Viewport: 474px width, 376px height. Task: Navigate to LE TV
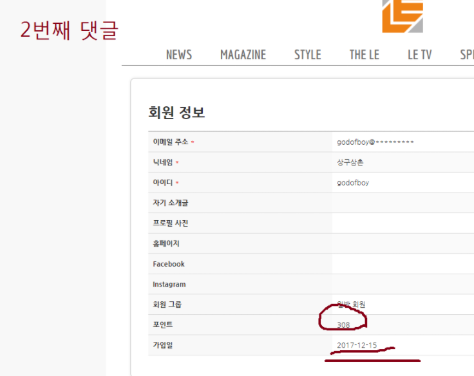pyautogui.click(x=419, y=55)
